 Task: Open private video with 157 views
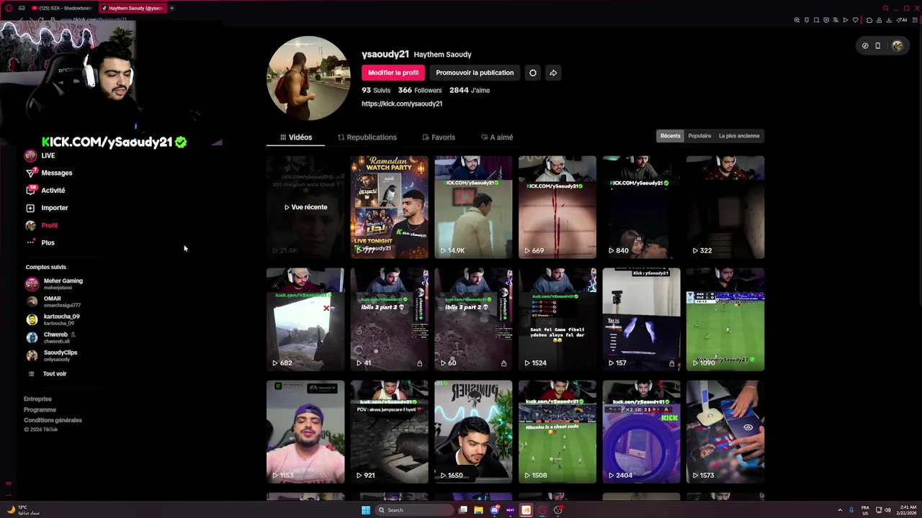point(641,319)
